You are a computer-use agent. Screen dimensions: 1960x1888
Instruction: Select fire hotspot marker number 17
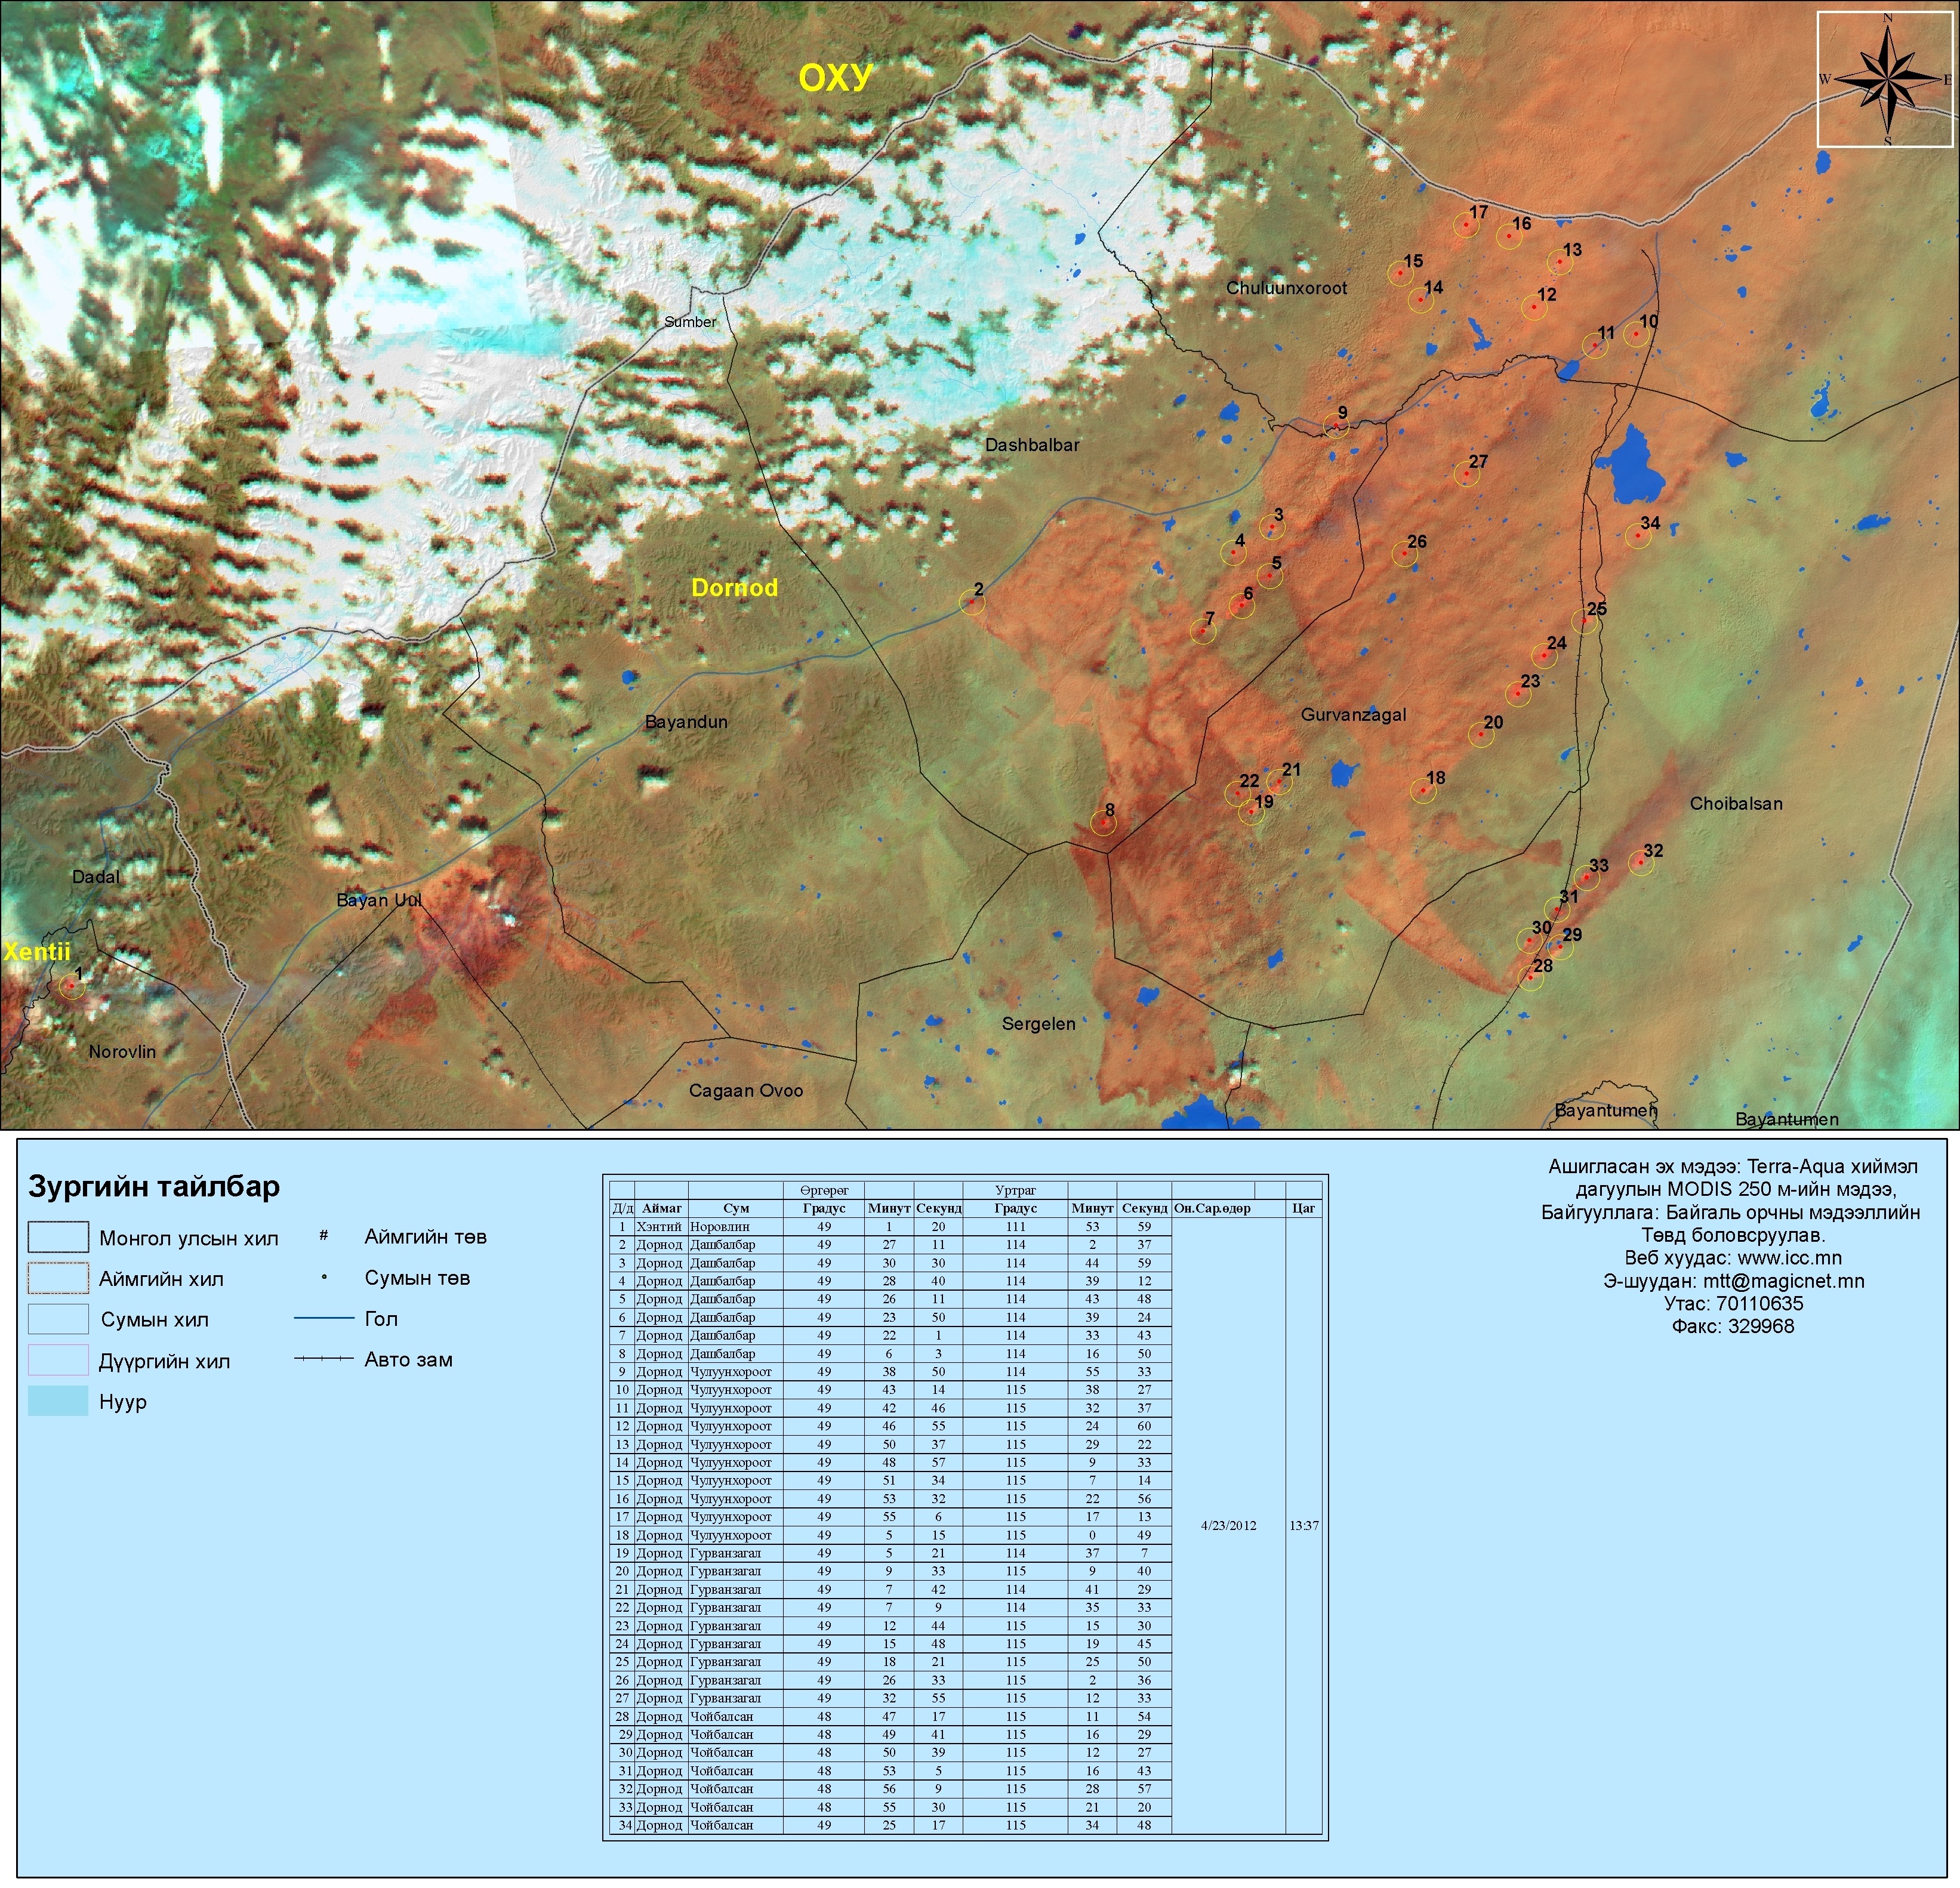click(1466, 226)
